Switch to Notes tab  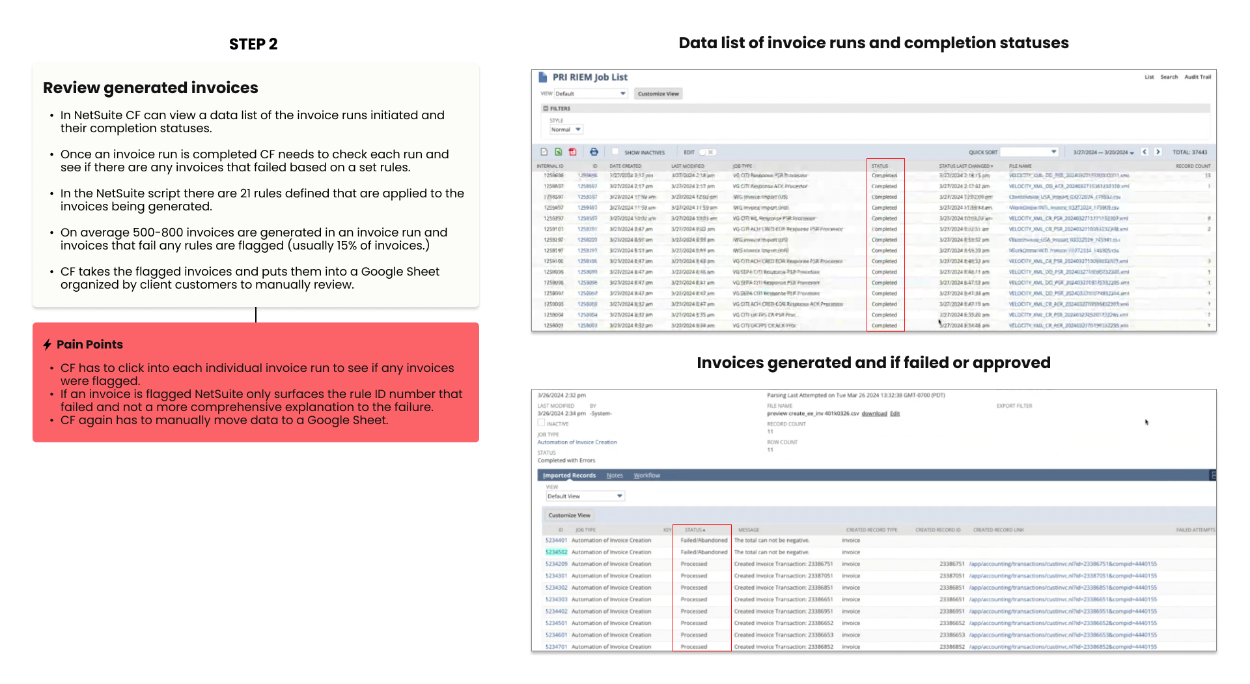click(615, 476)
